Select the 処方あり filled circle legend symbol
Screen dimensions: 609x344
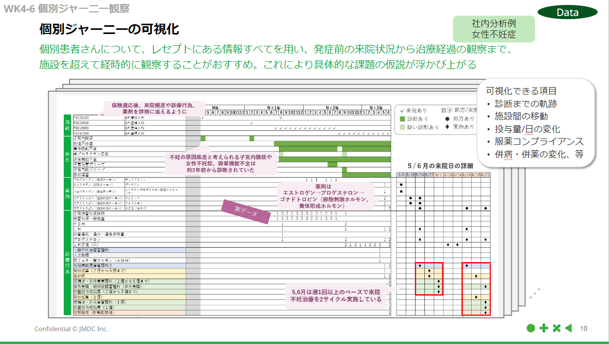pyautogui.click(x=446, y=118)
